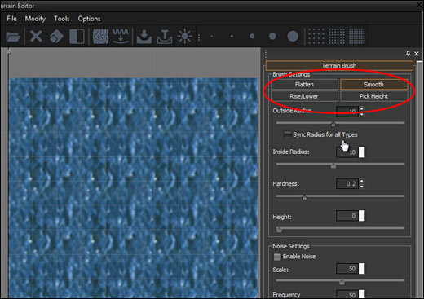The width and height of the screenshot is (424, 299).
Task: Select the Pick Height brush mode
Action: click(x=374, y=96)
